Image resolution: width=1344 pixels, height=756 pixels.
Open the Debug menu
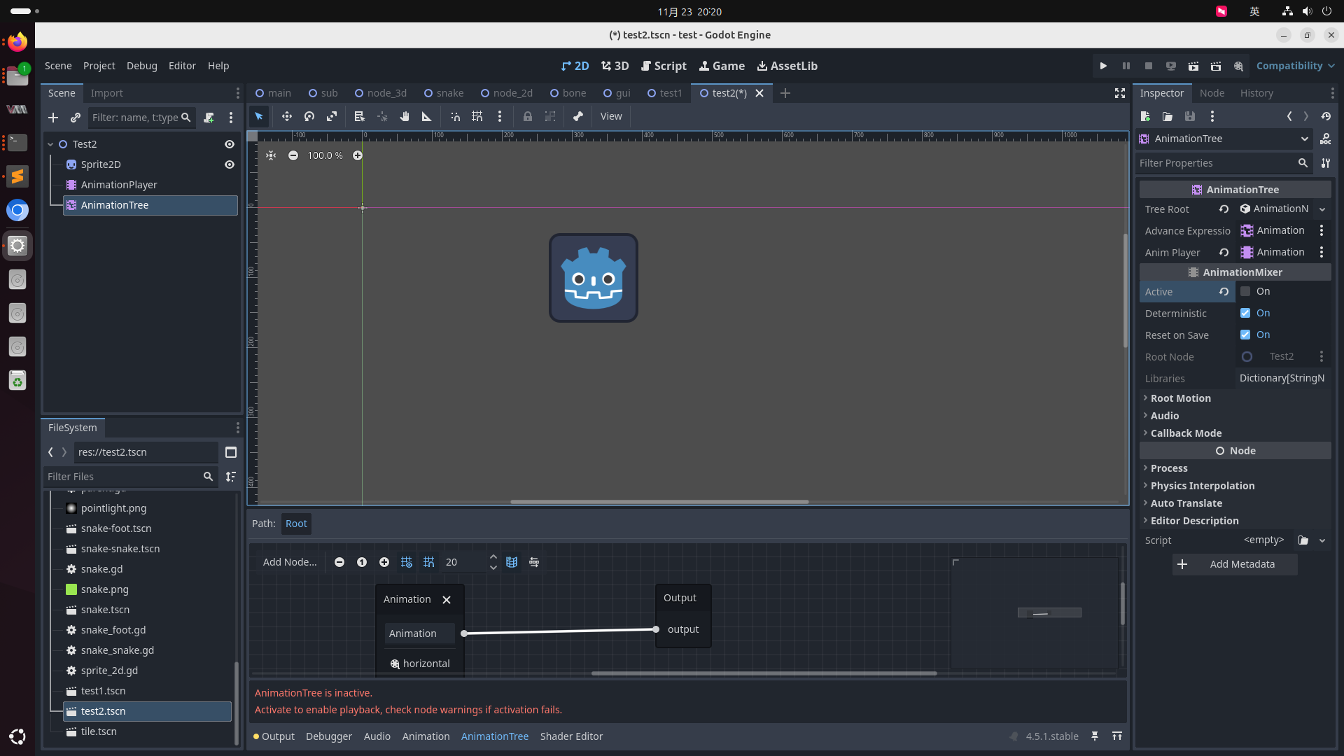[141, 66]
